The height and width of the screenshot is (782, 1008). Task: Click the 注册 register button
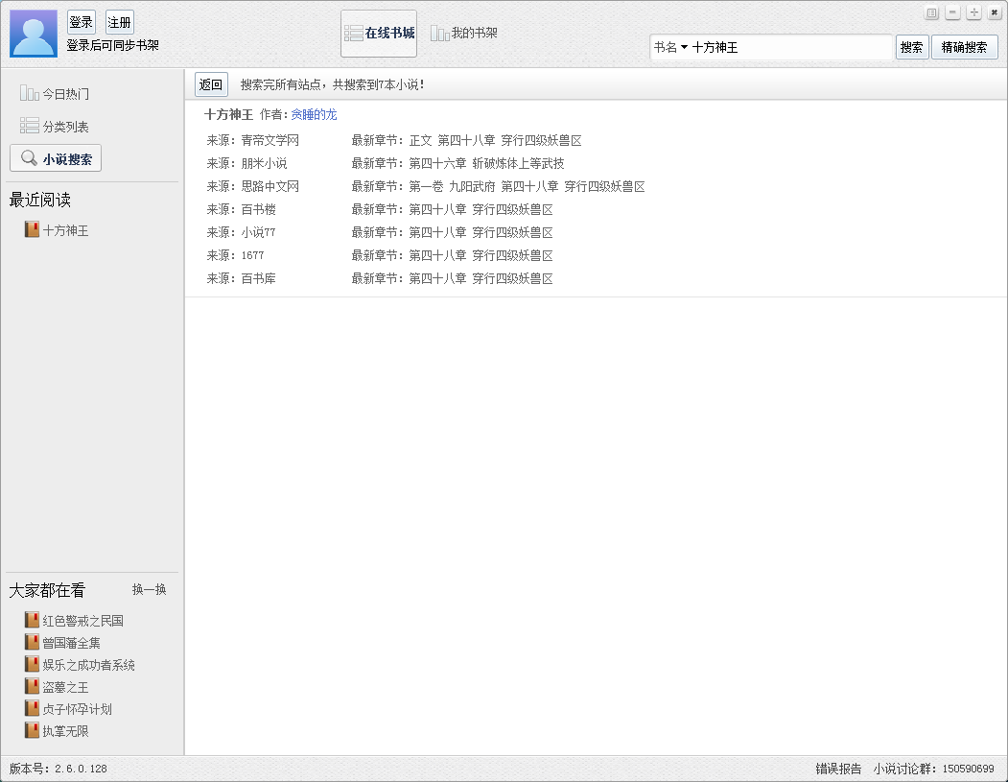click(120, 22)
